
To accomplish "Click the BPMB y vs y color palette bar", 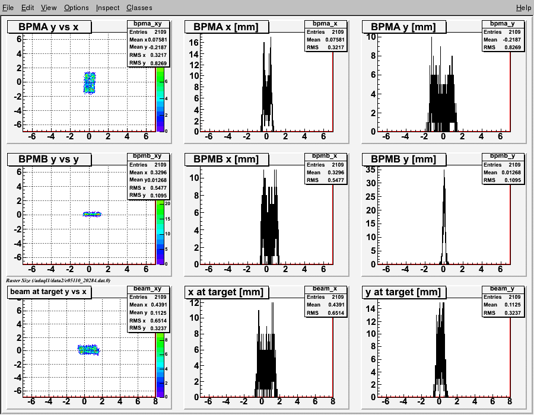I will (160, 232).
